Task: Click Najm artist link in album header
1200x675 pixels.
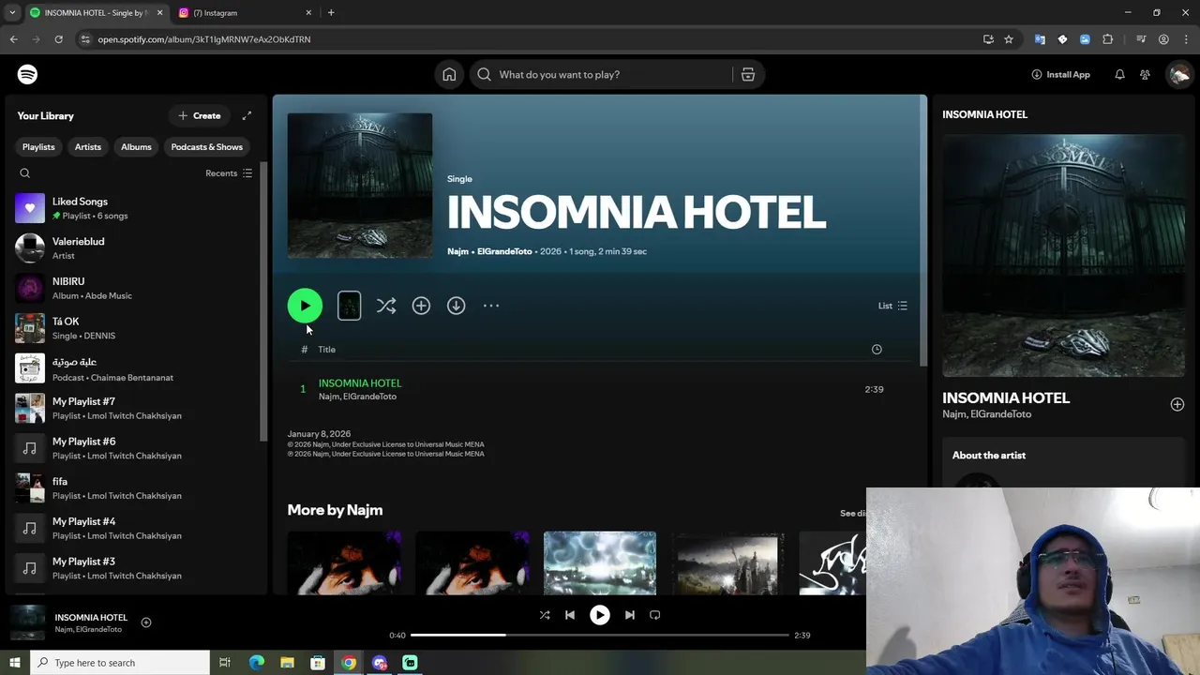Action: click(457, 251)
